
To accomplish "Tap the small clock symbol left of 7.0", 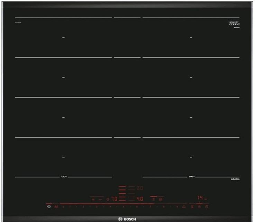I will tap(108, 199).
